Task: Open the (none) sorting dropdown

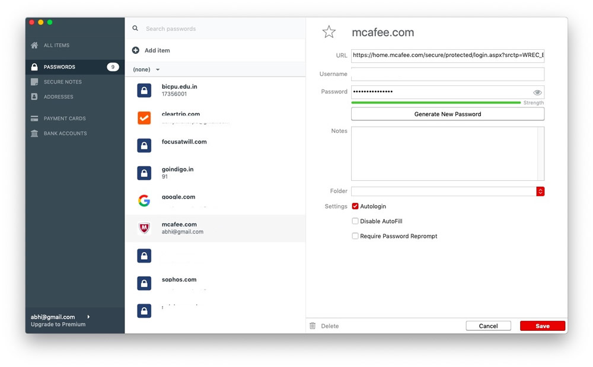Action: point(146,69)
